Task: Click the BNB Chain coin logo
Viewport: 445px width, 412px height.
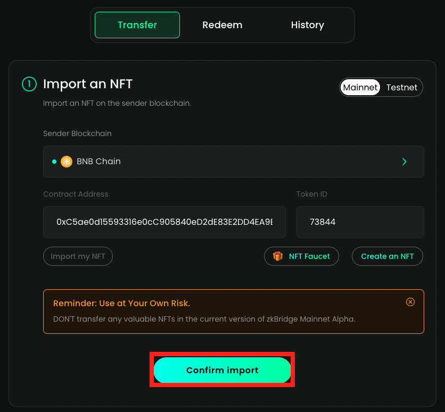Action: (x=67, y=162)
